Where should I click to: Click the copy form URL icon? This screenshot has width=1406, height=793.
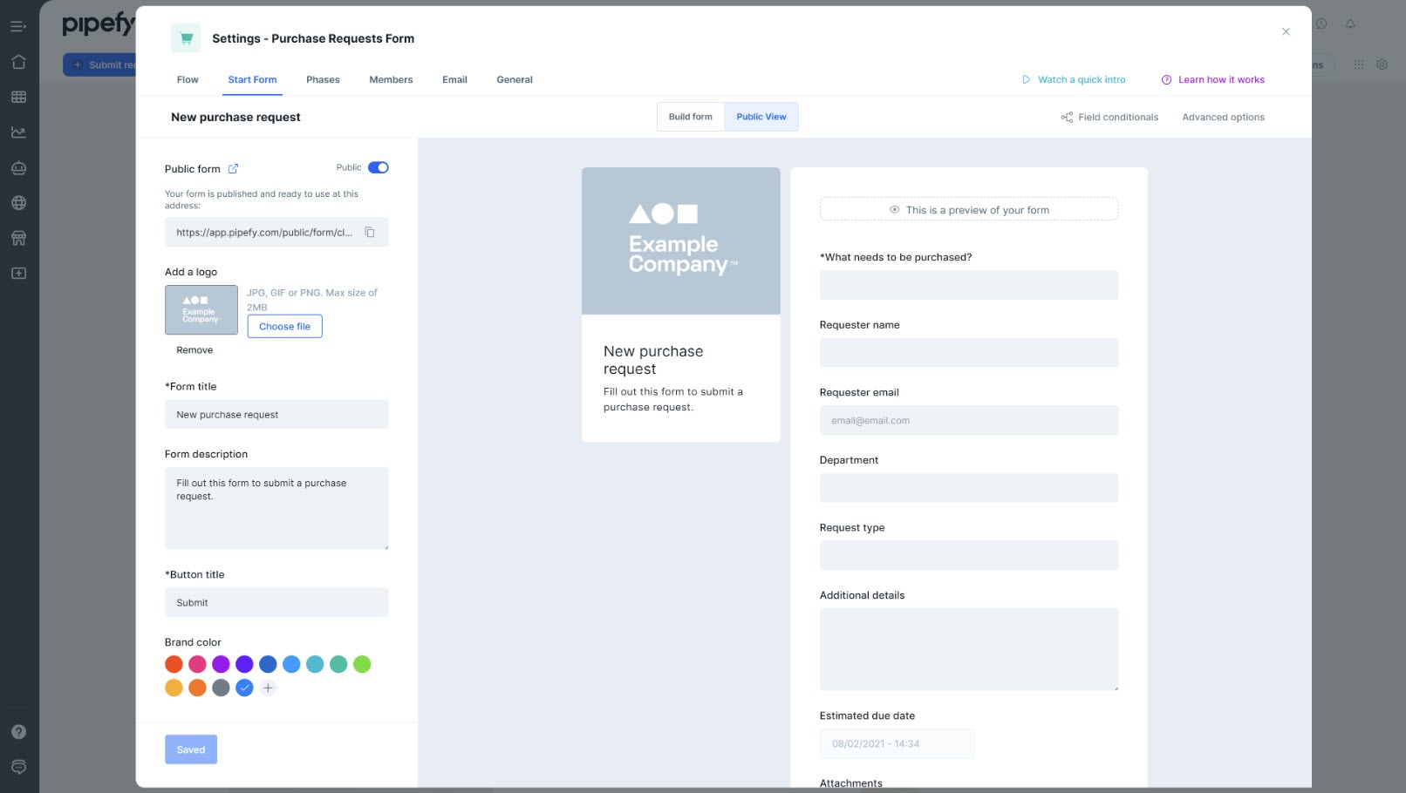click(370, 232)
